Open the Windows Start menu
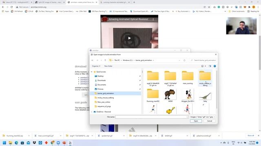The width and height of the screenshot is (261, 146). coord(4,143)
